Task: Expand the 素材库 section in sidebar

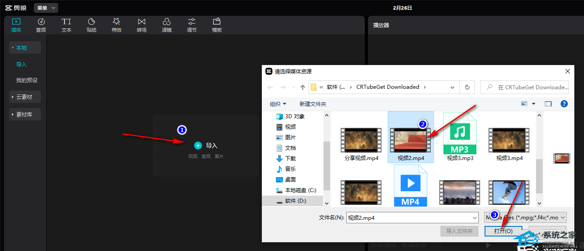Action: 25,114
